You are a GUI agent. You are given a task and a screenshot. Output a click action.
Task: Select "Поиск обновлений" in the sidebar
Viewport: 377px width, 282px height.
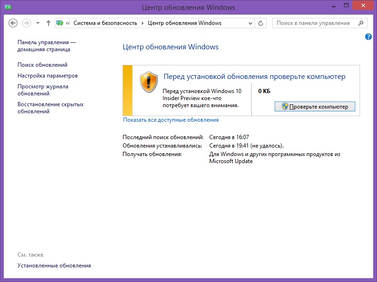coord(42,65)
